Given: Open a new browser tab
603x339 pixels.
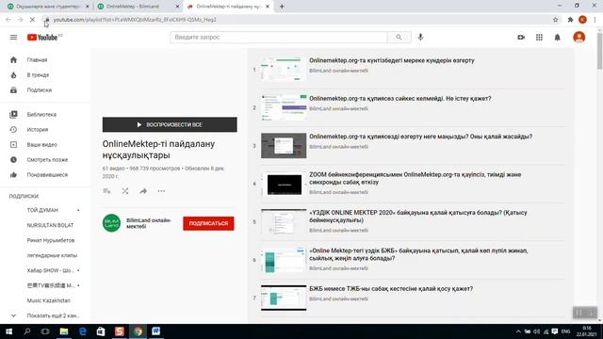Looking at the screenshot, I should [282, 7].
